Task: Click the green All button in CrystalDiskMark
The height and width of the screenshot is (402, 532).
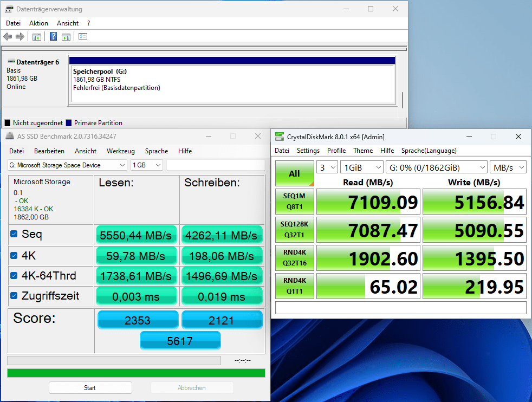Action: click(295, 173)
